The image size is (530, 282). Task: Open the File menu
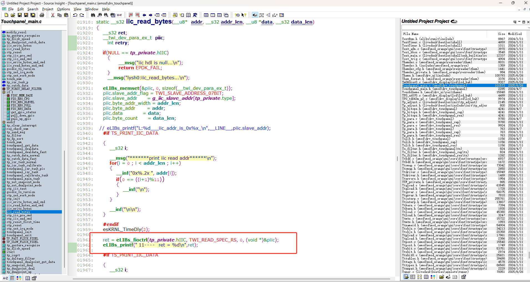[11, 9]
